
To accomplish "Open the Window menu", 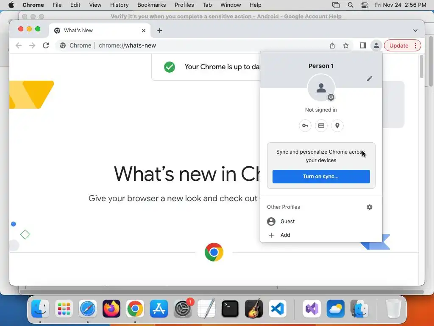I will 231,5.
